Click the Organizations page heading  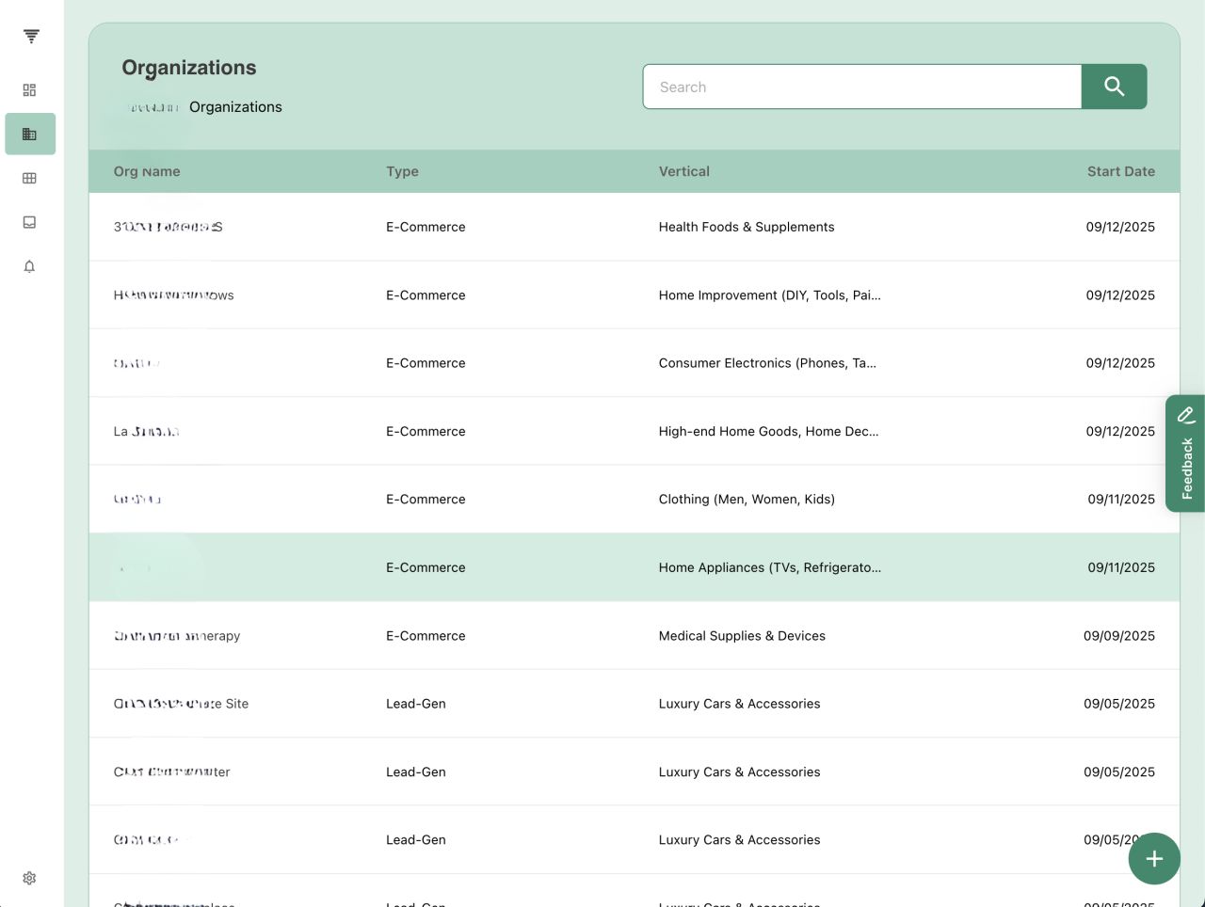[189, 68]
